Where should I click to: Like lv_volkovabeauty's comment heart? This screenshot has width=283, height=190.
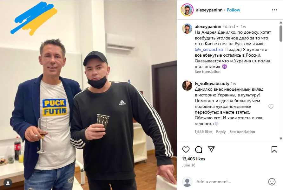pyautogui.click(x=271, y=107)
